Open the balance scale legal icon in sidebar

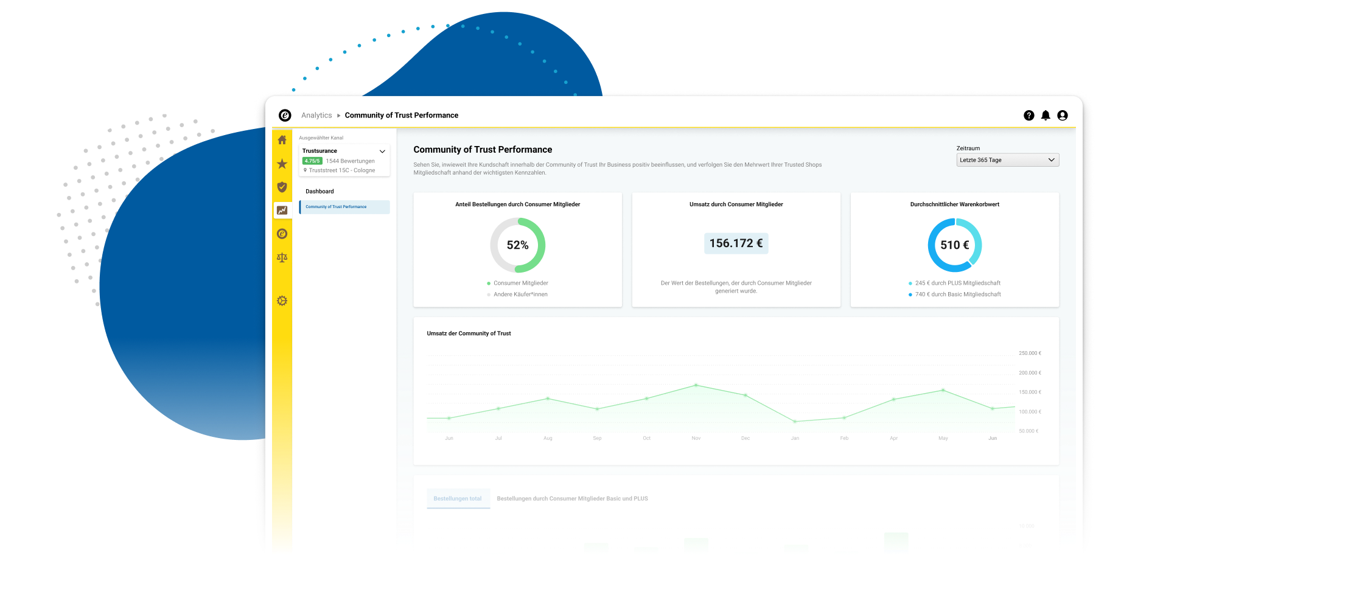pyautogui.click(x=282, y=257)
